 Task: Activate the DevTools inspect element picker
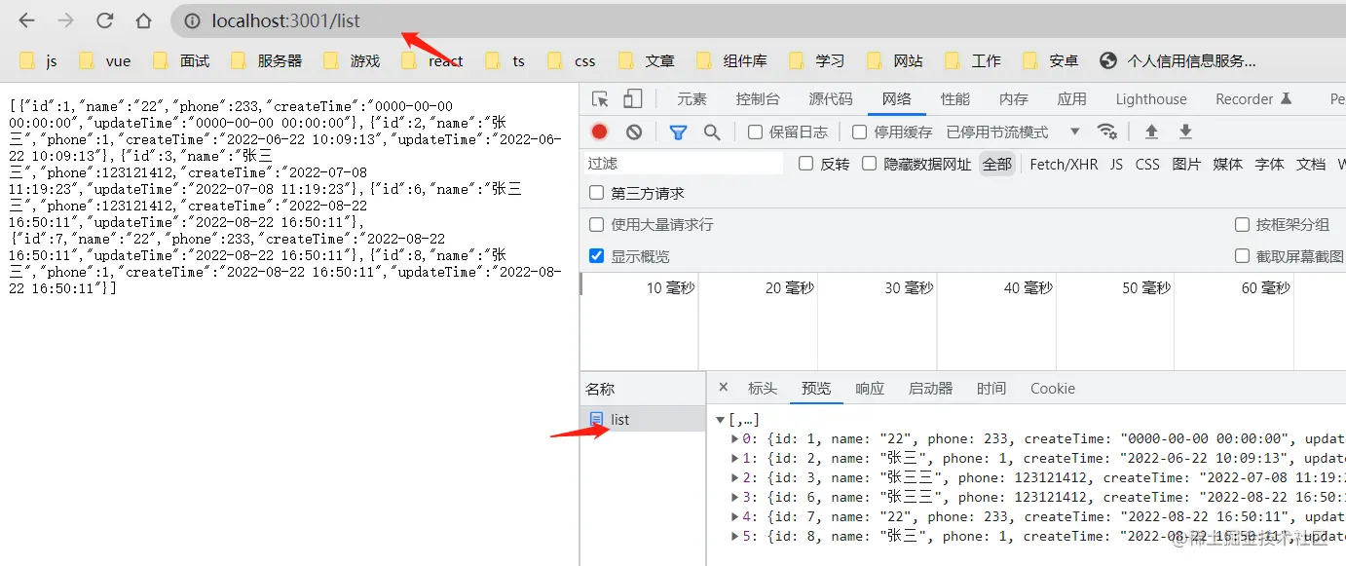(601, 98)
